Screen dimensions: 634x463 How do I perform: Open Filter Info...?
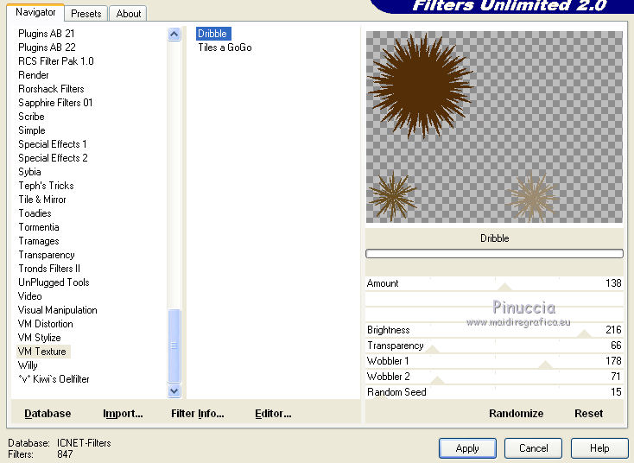pyautogui.click(x=197, y=413)
